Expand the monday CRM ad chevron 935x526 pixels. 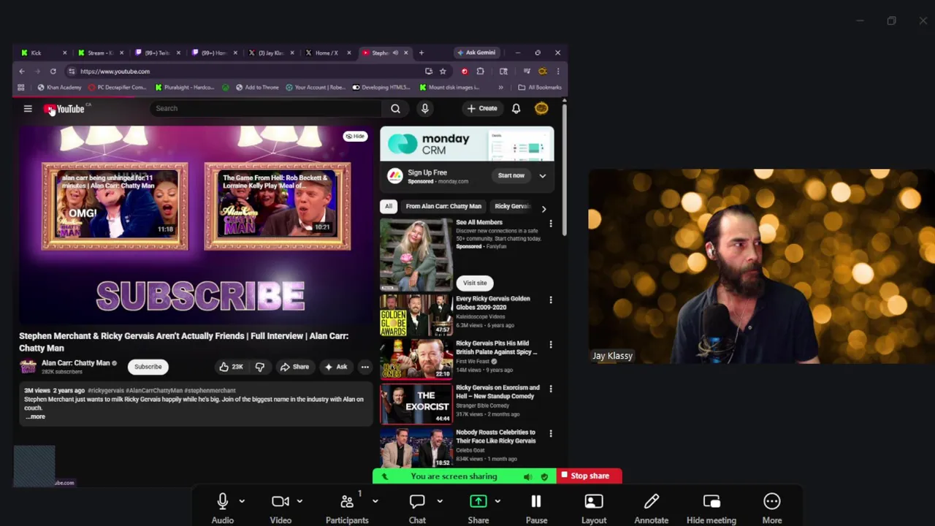click(543, 176)
